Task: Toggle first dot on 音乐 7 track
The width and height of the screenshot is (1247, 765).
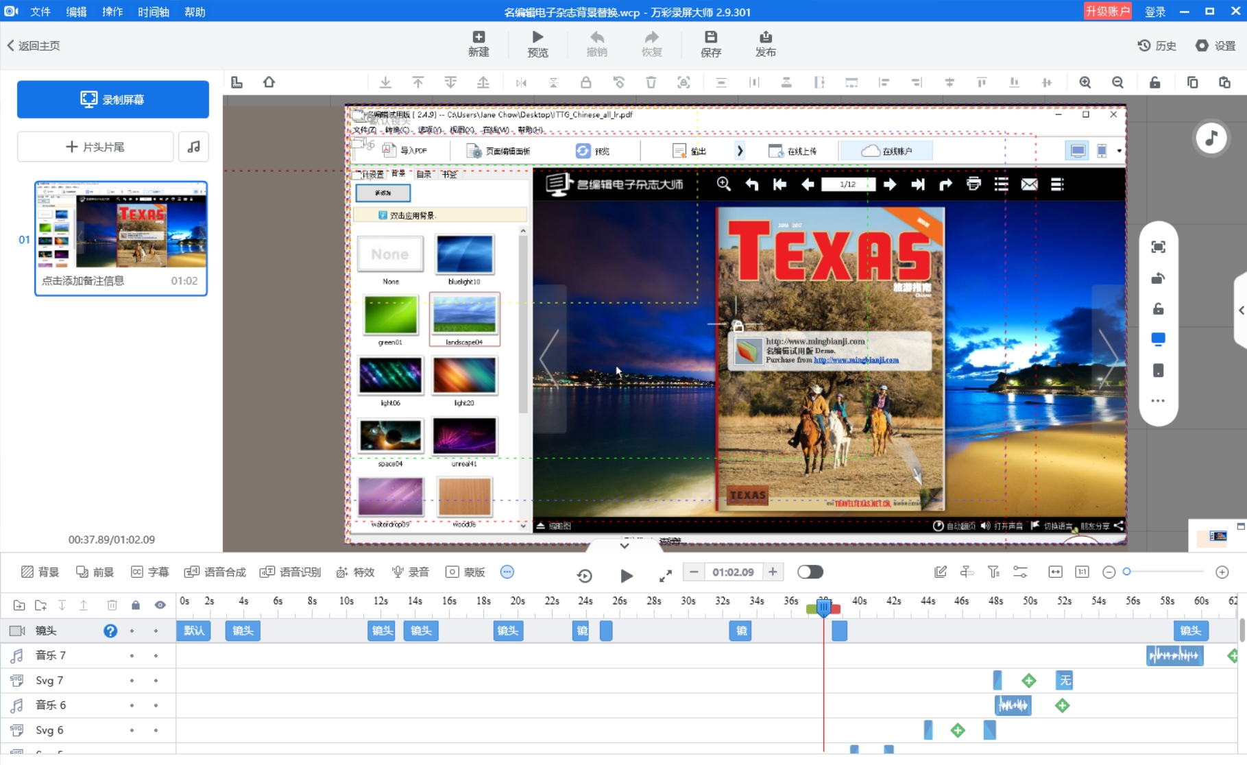Action: (132, 656)
